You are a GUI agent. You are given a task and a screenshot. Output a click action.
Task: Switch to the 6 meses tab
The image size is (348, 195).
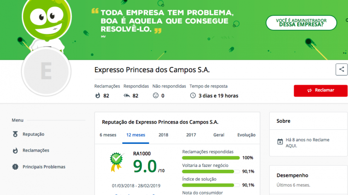coord(108,135)
